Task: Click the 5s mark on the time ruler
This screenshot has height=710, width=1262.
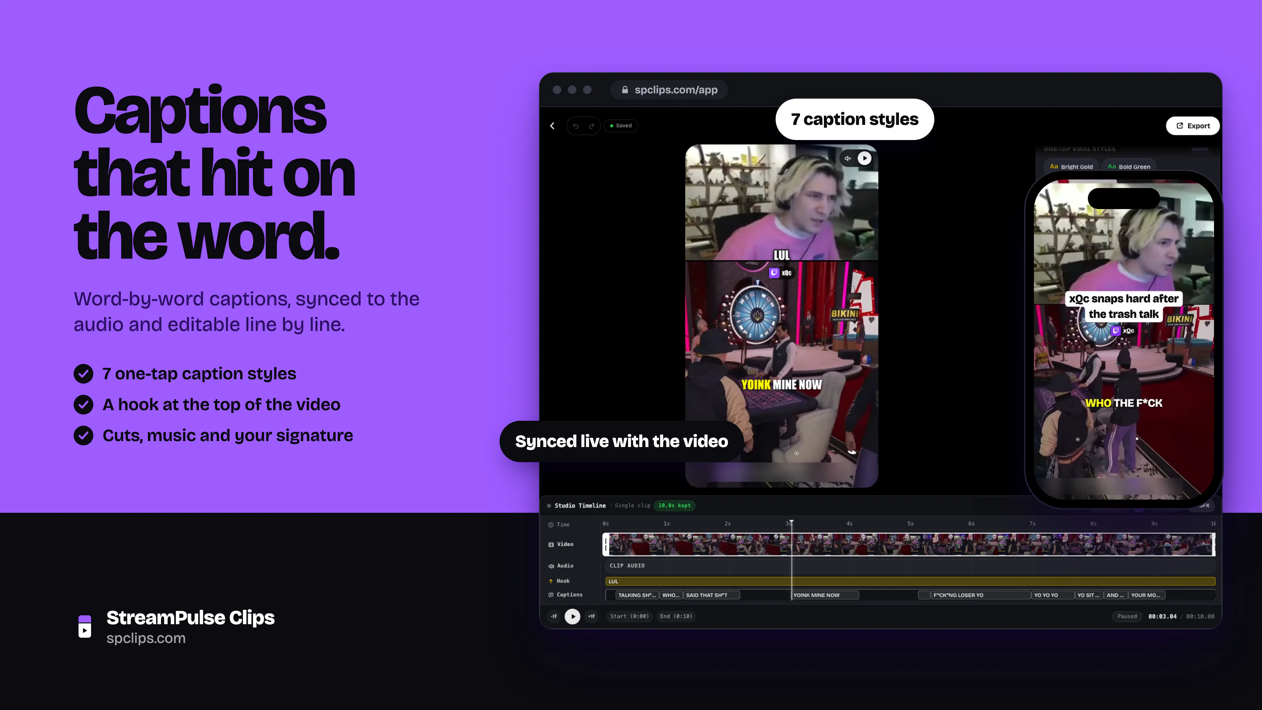Action: point(910,524)
